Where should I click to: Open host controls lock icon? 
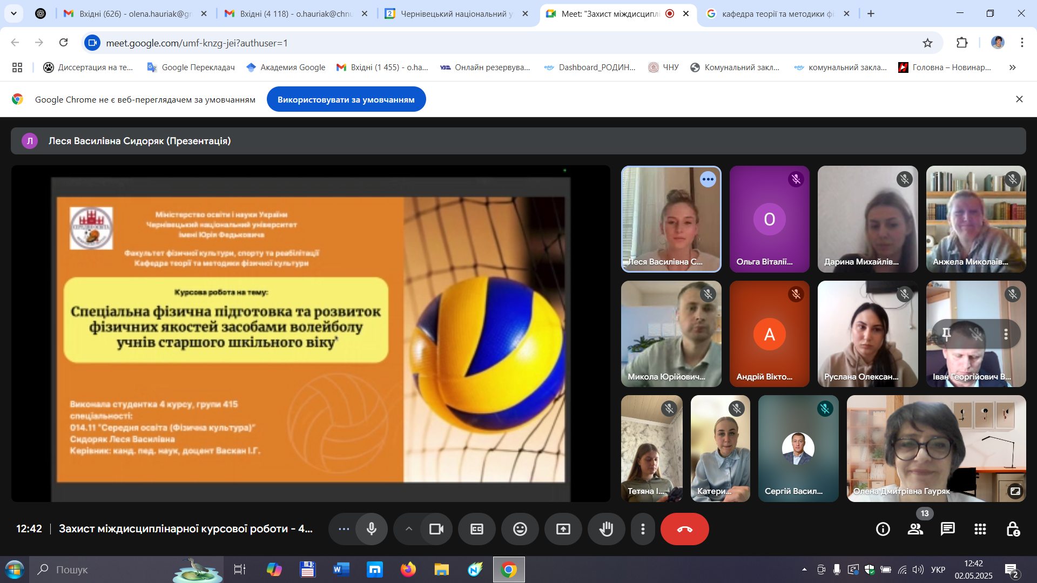1013,529
